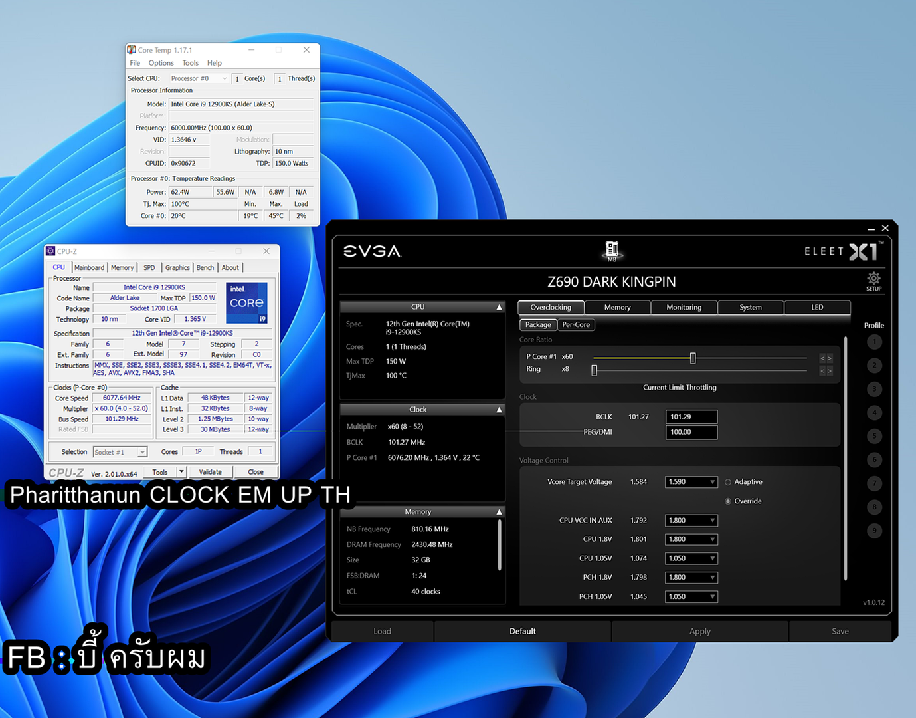916x718 pixels.
Task: Open CPU 1.05V voltage dropdown
Action: coord(712,558)
